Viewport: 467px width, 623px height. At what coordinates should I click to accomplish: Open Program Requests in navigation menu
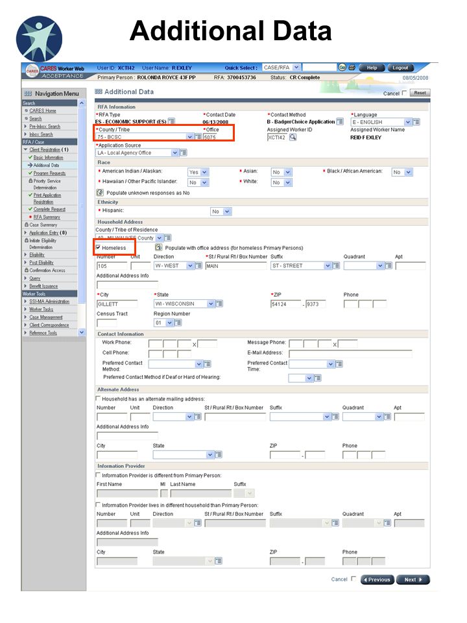(49, 173)
